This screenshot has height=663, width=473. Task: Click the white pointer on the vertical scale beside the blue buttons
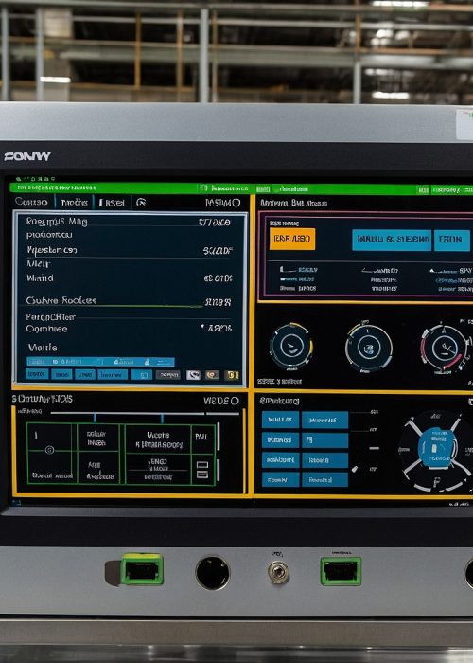tap(355, 469)
